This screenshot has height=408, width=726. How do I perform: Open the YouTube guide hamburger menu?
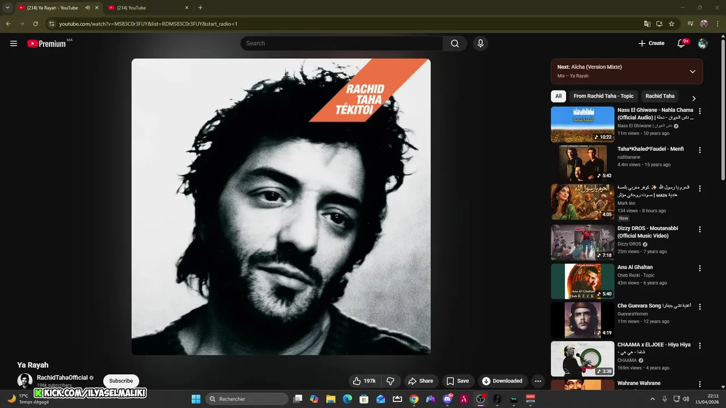[x=14, y=43]
